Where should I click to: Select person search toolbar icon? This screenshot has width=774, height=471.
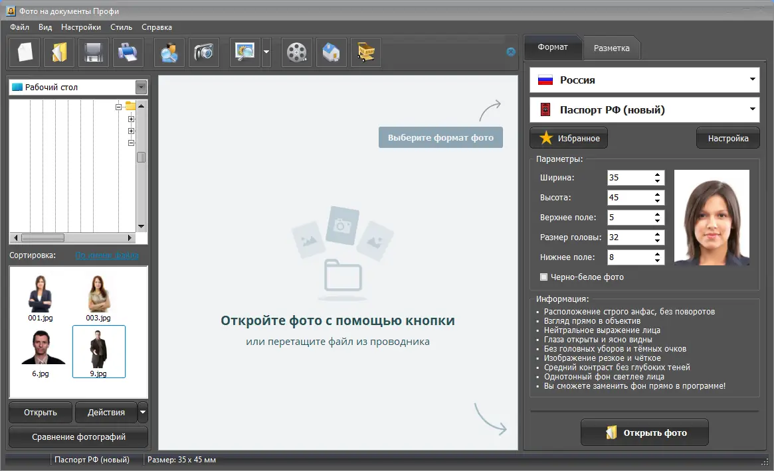pyautogui.click(x=169, y=52)
